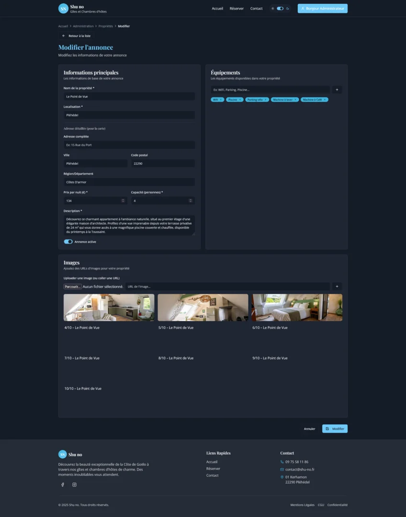Screen dimensions: 406x517
Task: Remove the Piscine equipment tag
Action: (240, 100)
